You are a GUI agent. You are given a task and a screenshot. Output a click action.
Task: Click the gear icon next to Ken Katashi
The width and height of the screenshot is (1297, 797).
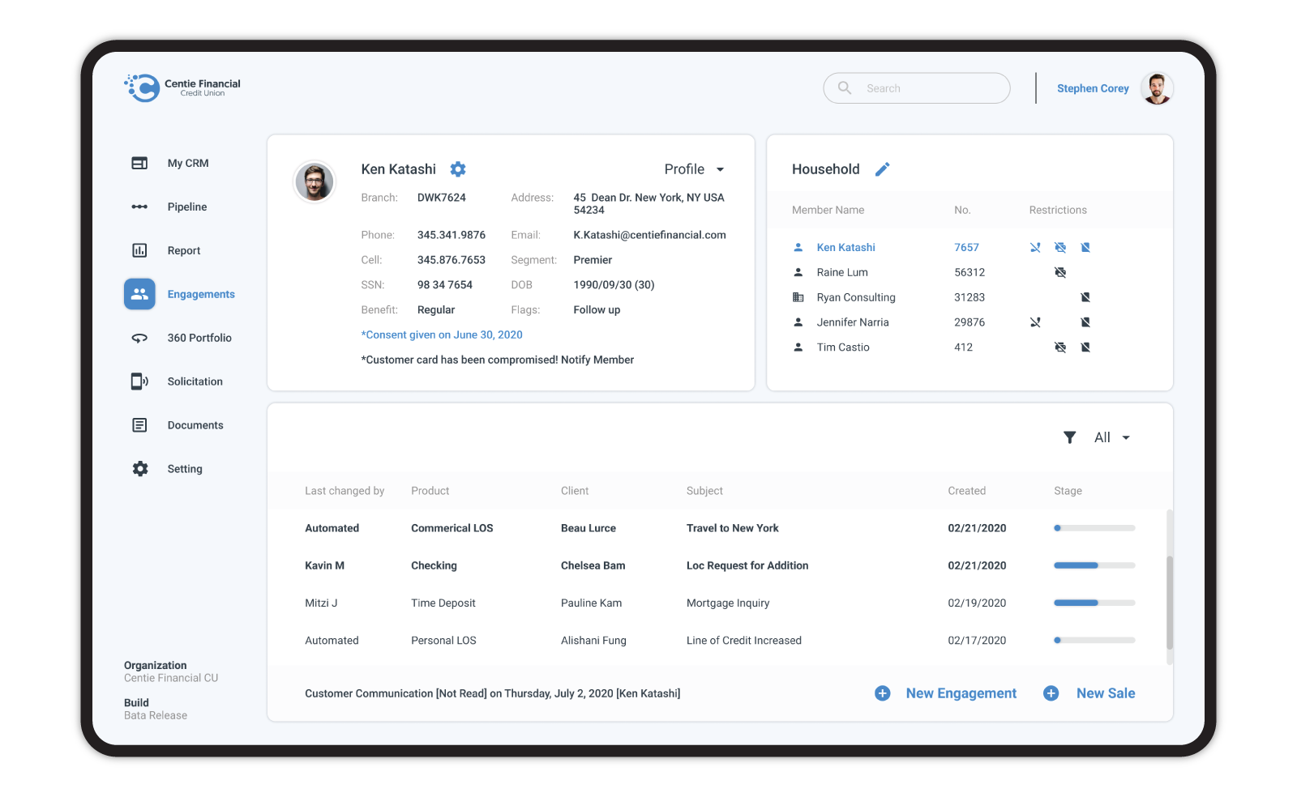coord(458,169)
